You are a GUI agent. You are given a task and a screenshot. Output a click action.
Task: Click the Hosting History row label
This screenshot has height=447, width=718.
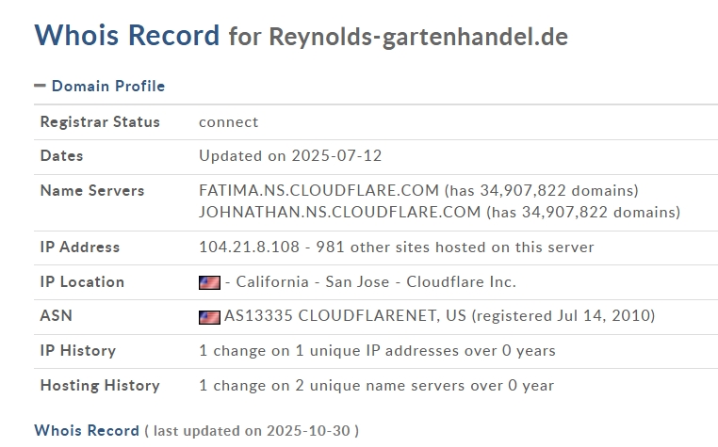[x=100, y=386]
